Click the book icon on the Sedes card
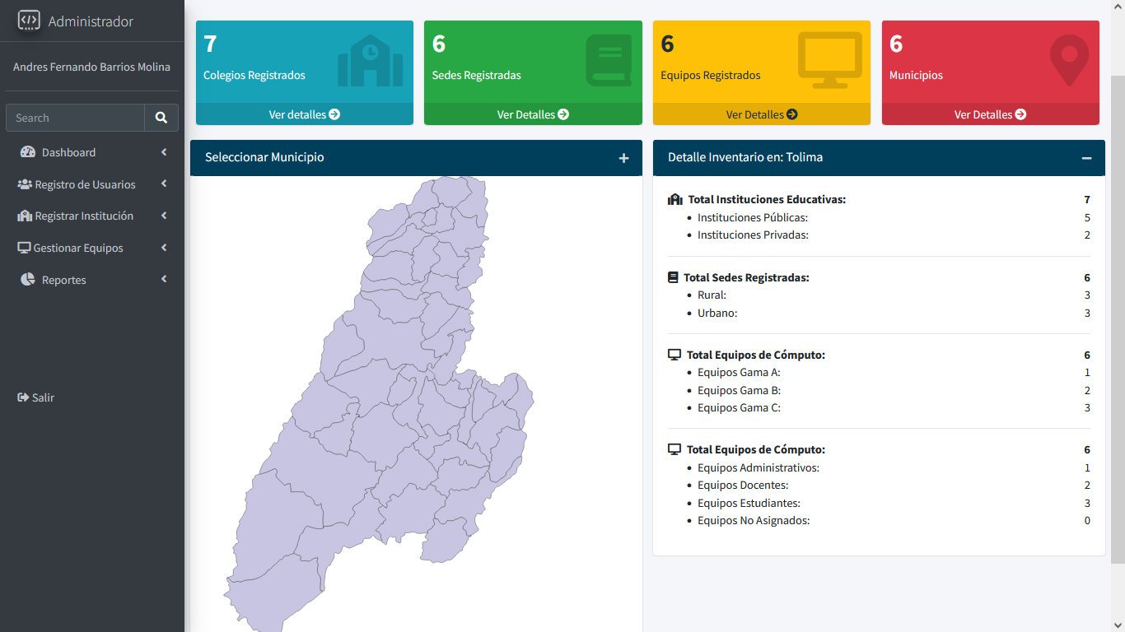The image size is (1125, 632). [x=607, y=59]
